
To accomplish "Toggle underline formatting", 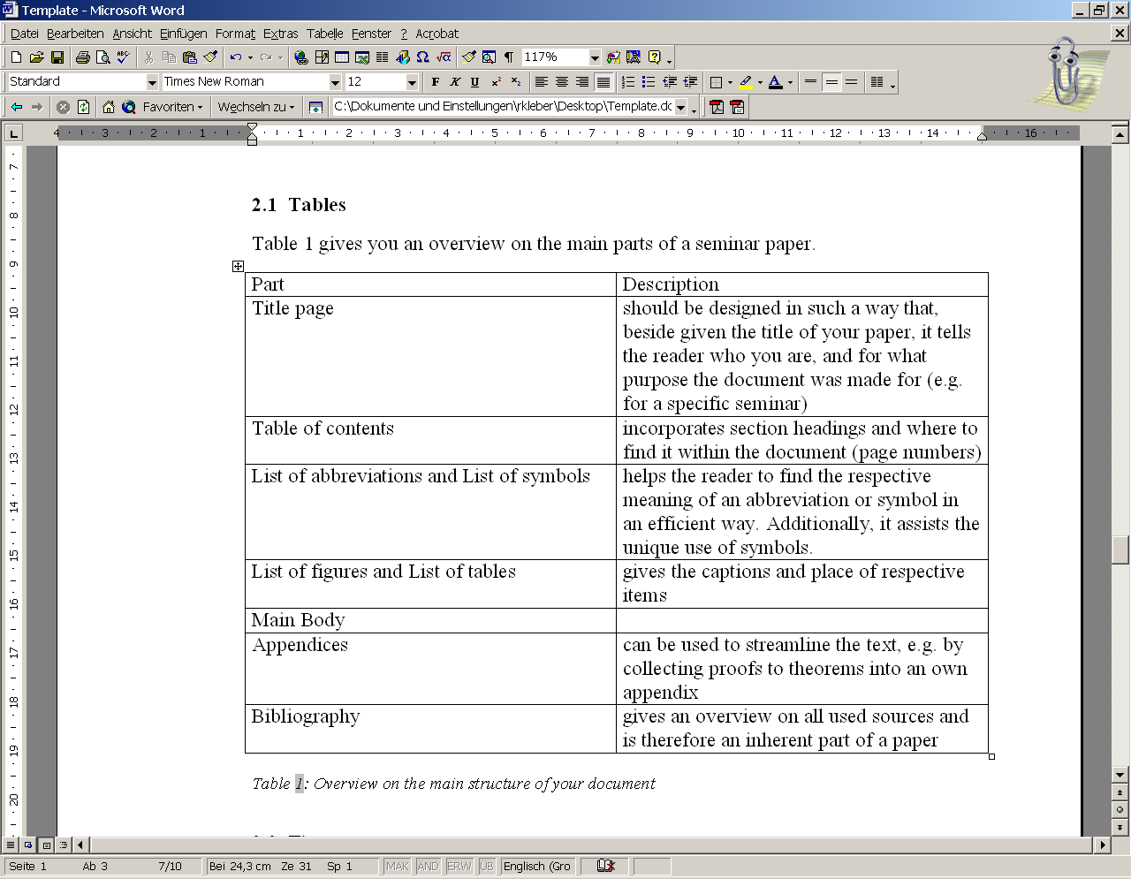I will tap(475, 82).
